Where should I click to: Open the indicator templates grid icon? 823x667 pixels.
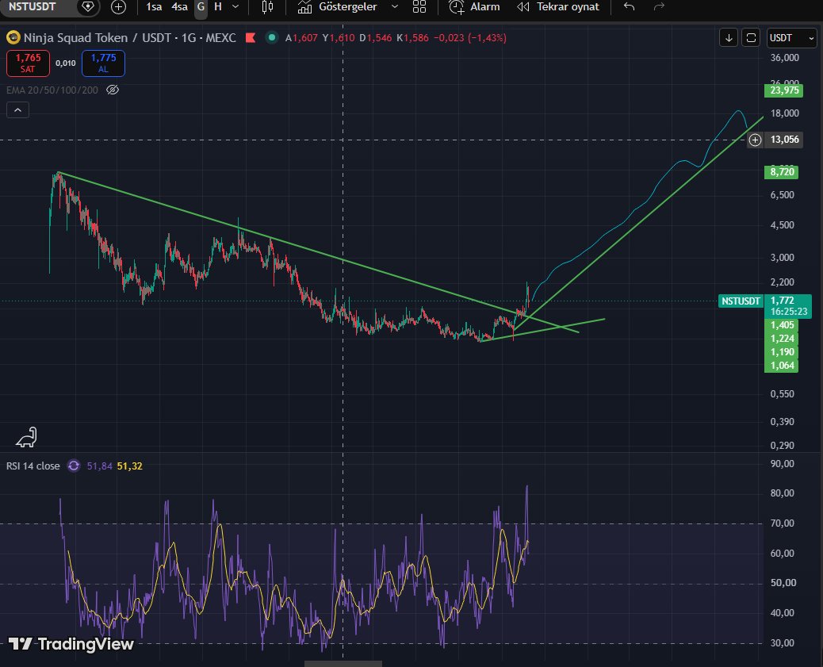point(419,7)
